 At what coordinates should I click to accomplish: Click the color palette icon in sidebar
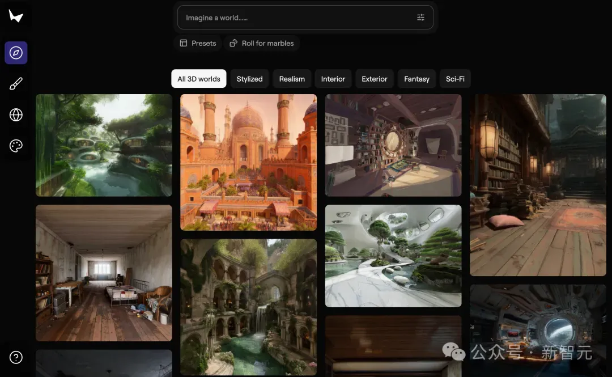pos(16,146)
